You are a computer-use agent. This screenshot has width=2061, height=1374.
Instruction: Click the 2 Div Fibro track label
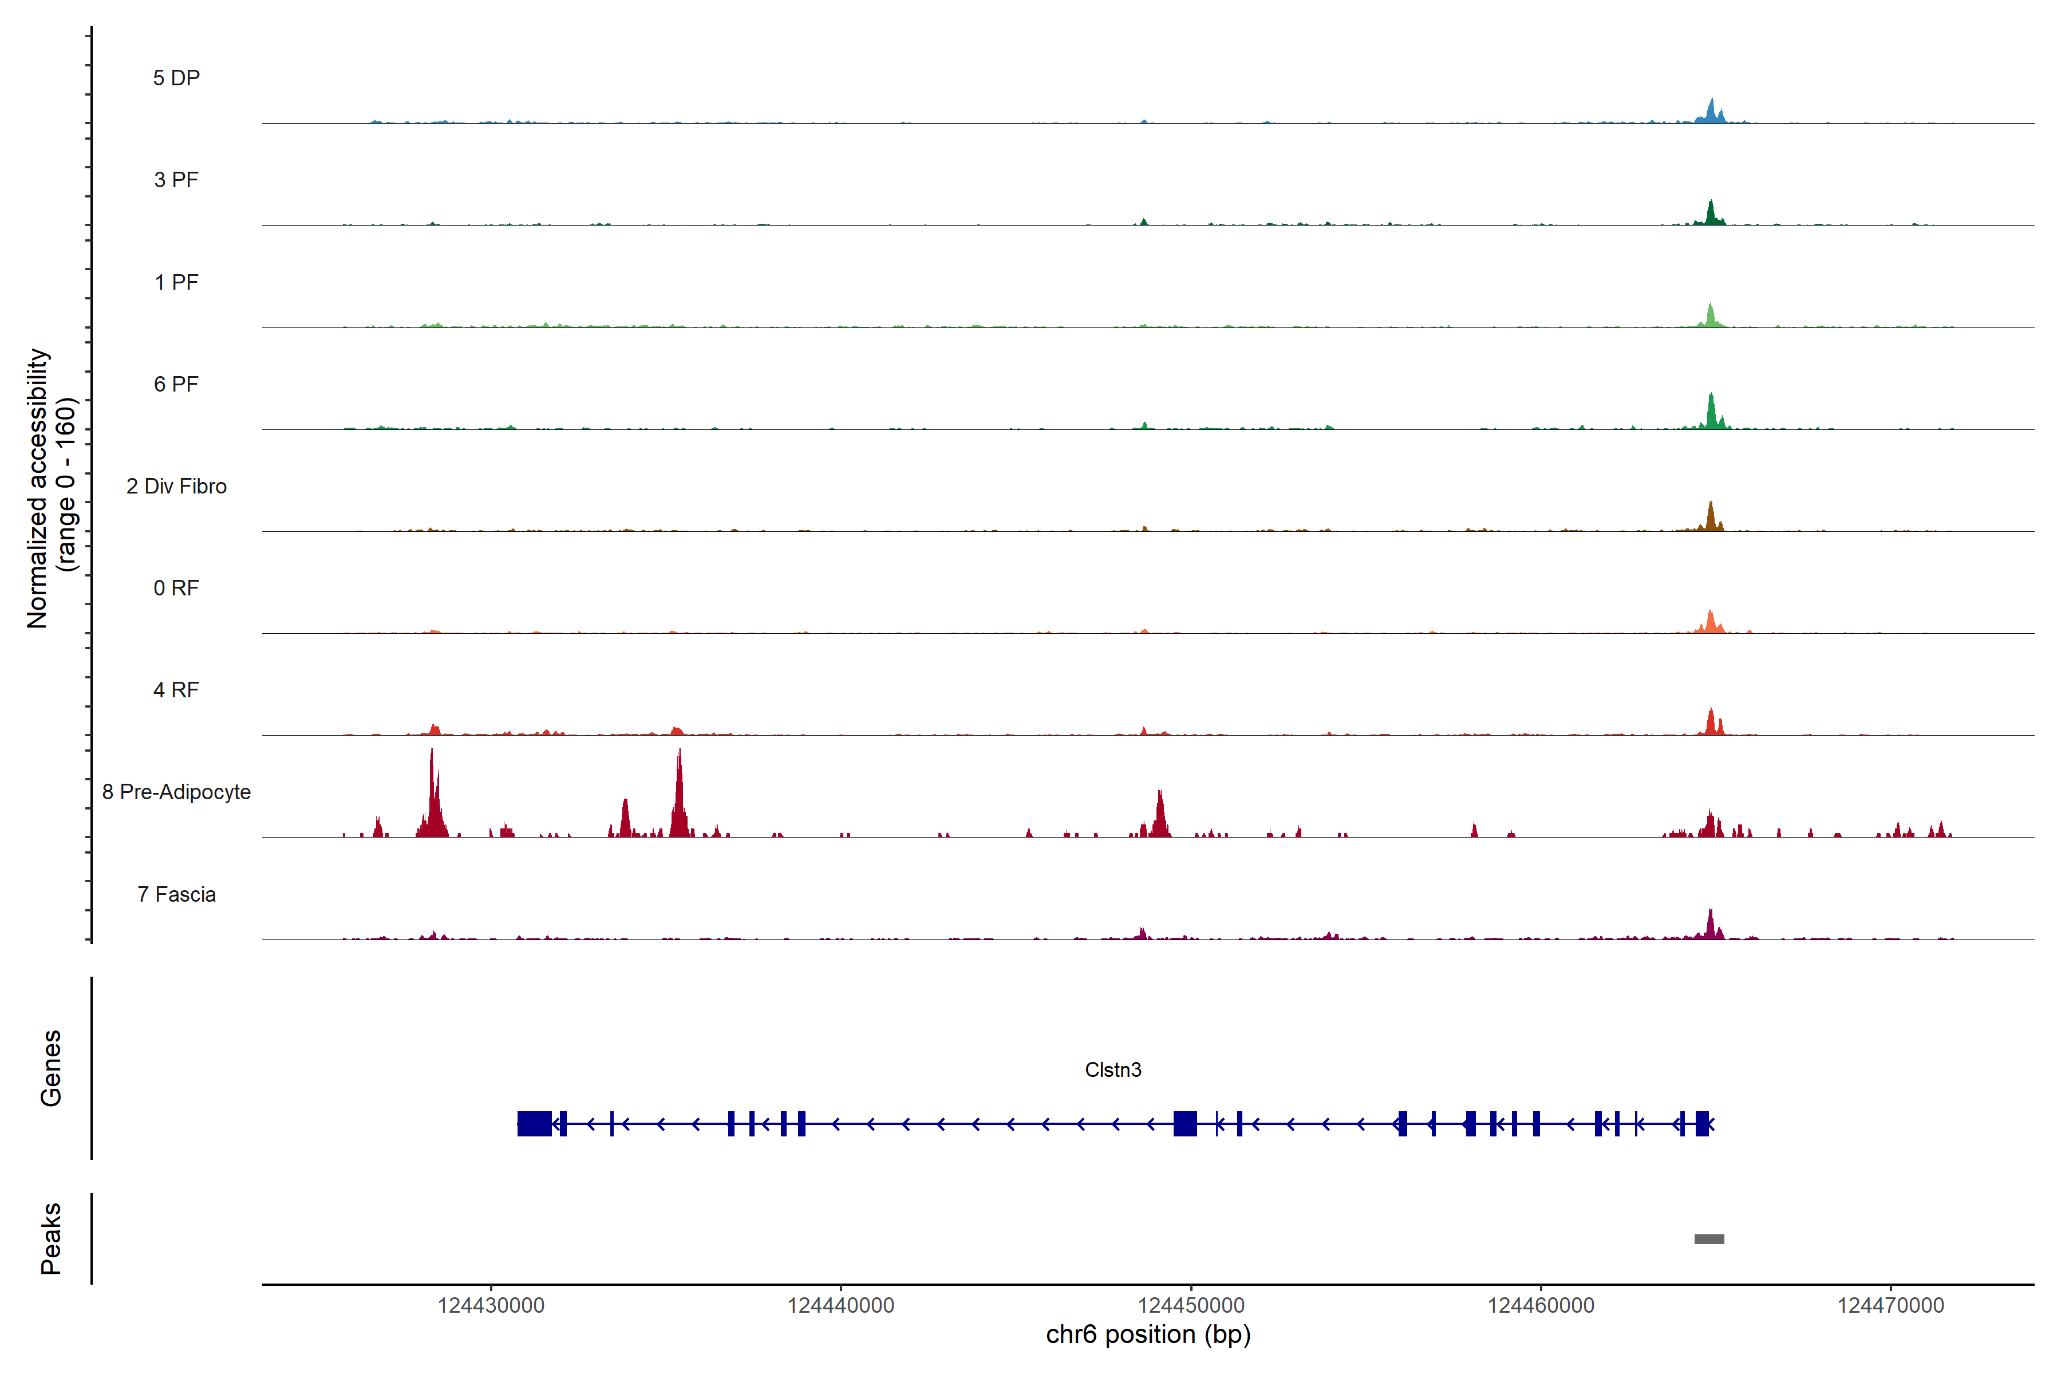tap(176, 486)
